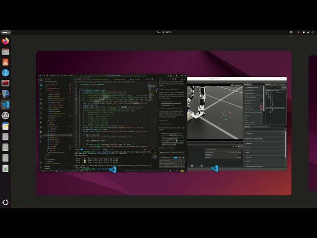Viewport: 317px width, 238px height.
Task: Launch App Center from the dock
Action: click(x=5, y=62)
